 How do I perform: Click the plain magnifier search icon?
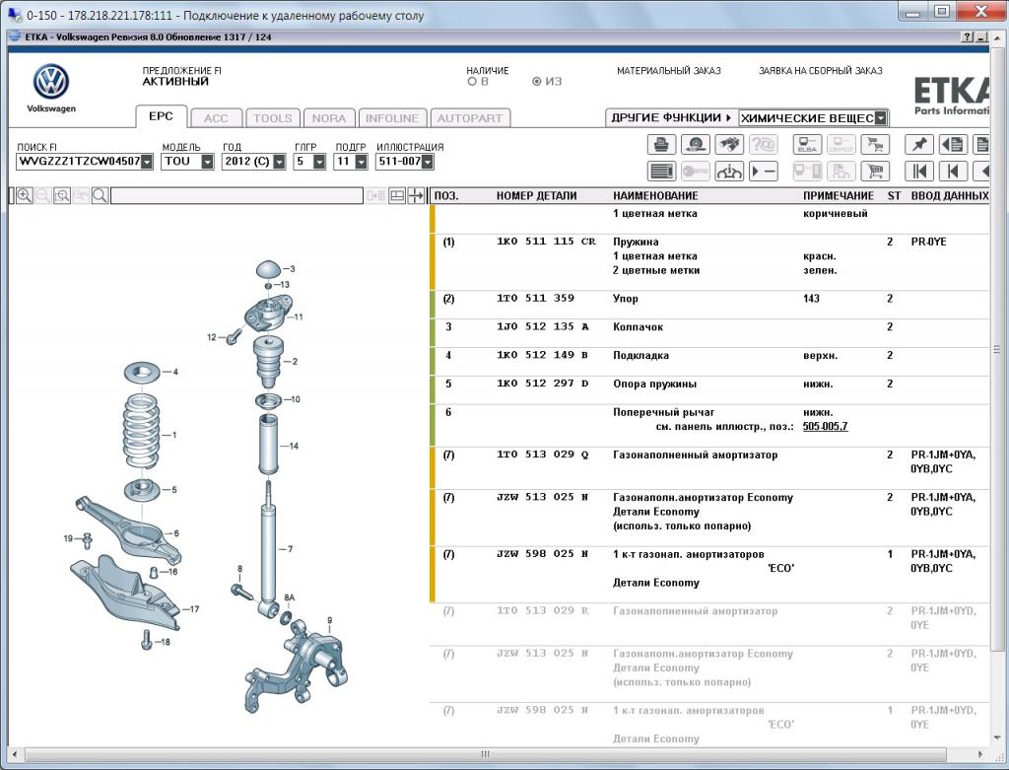pyautogui.click(x=100, y=196)
